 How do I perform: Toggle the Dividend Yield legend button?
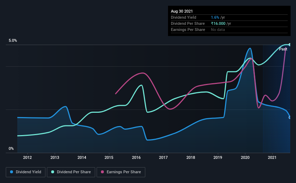[26, 172]
